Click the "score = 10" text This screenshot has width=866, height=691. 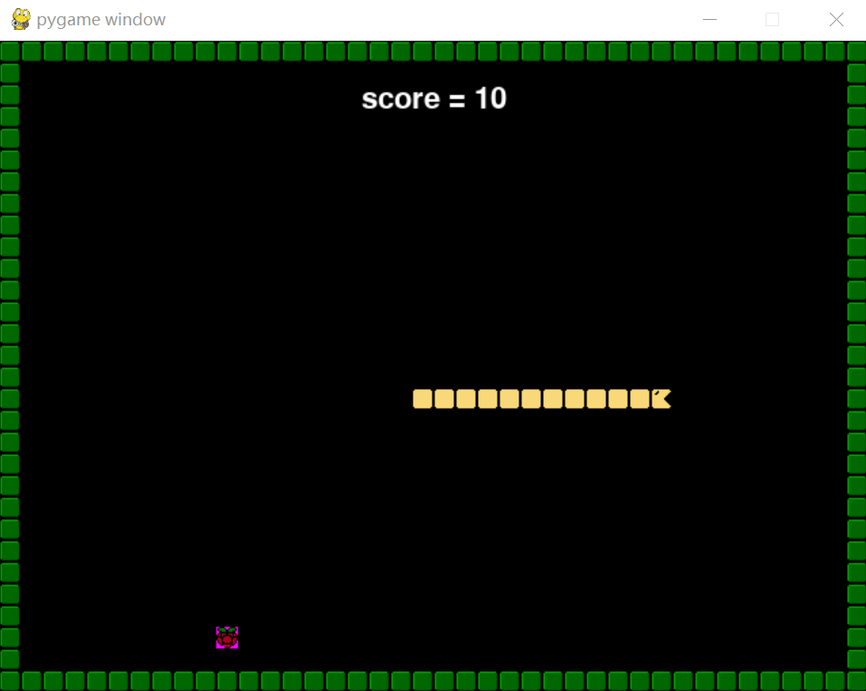[433, 99]
